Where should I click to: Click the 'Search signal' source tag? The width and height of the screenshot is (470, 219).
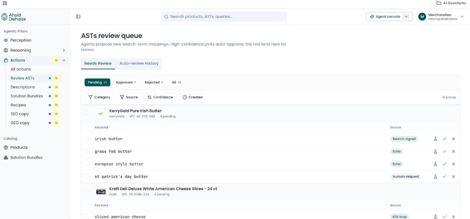tap(404, 139)
